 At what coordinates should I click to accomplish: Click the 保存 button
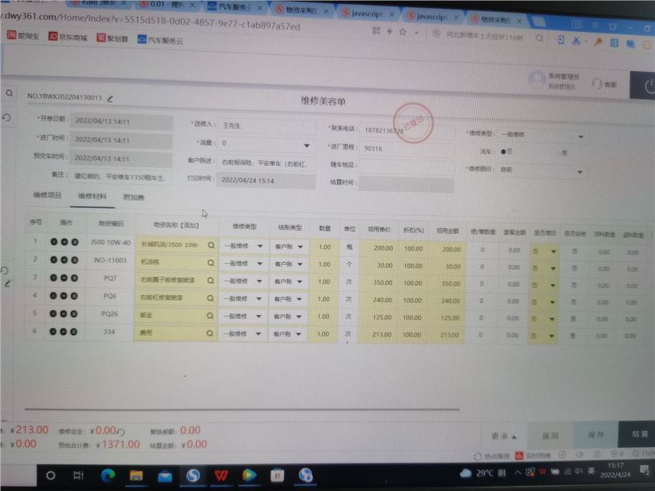[x=595, y=435]
